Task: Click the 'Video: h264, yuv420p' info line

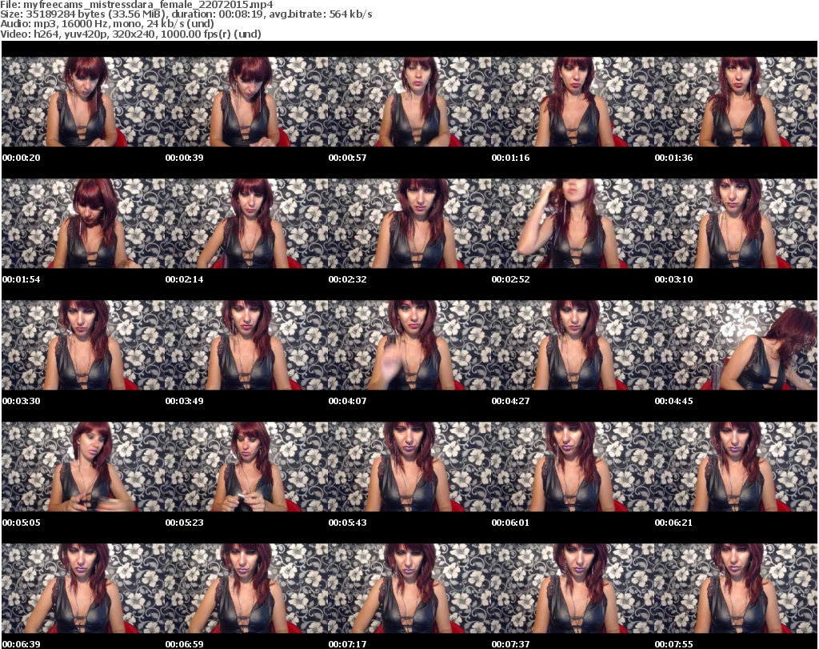Action: pyautogui.click(x=130, y=34)
